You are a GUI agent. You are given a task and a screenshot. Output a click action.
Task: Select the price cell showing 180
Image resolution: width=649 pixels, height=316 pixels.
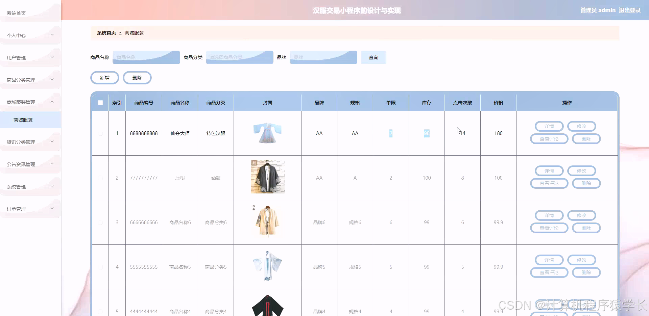click(498, 133)
